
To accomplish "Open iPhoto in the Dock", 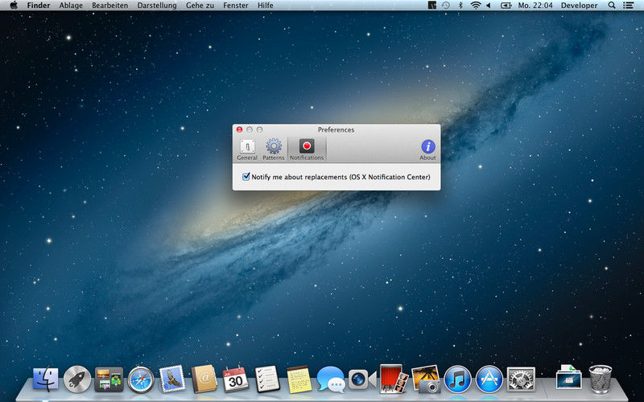I will point(426,379).
